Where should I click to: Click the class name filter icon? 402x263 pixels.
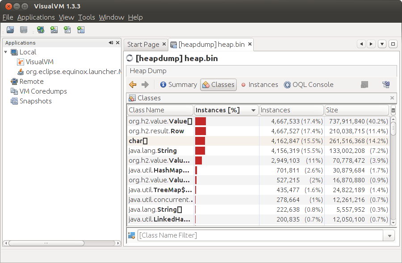click(131, 235)
